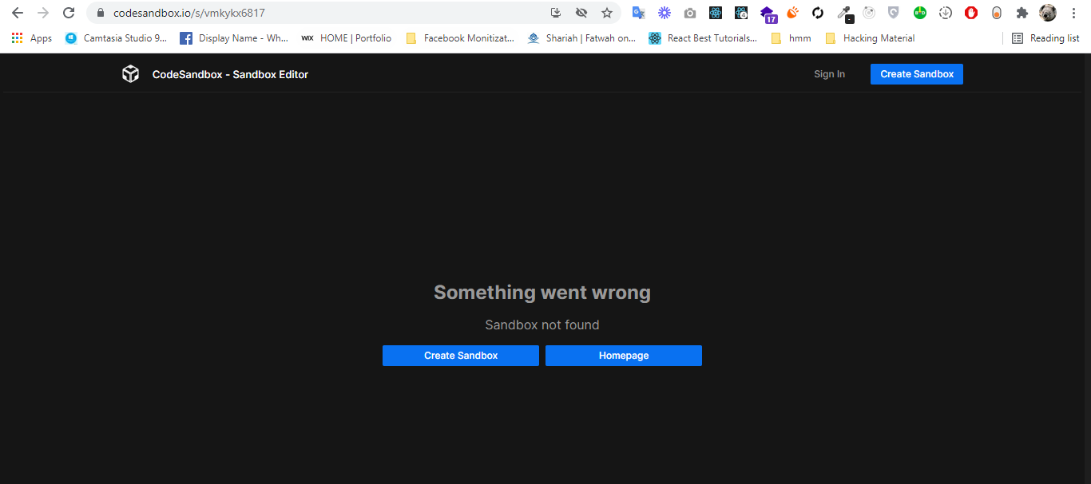The image size is (1091, 484).
Task: Open the Google Translate extension
Action: tap(638, 13)
